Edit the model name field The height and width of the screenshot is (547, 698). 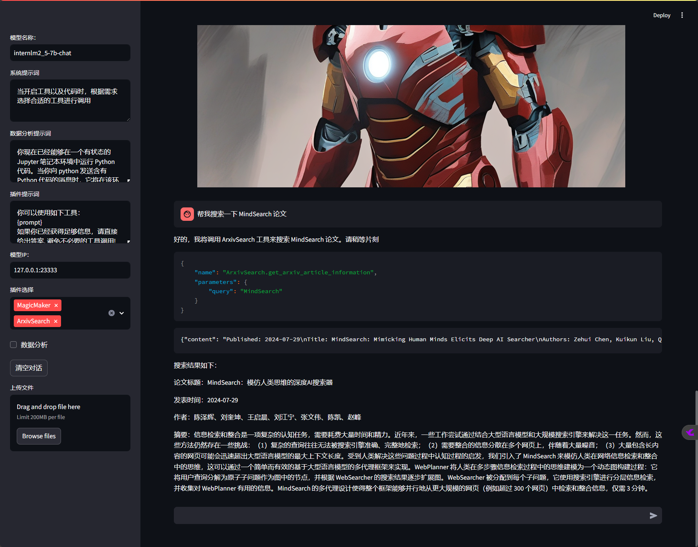[70, 53]
